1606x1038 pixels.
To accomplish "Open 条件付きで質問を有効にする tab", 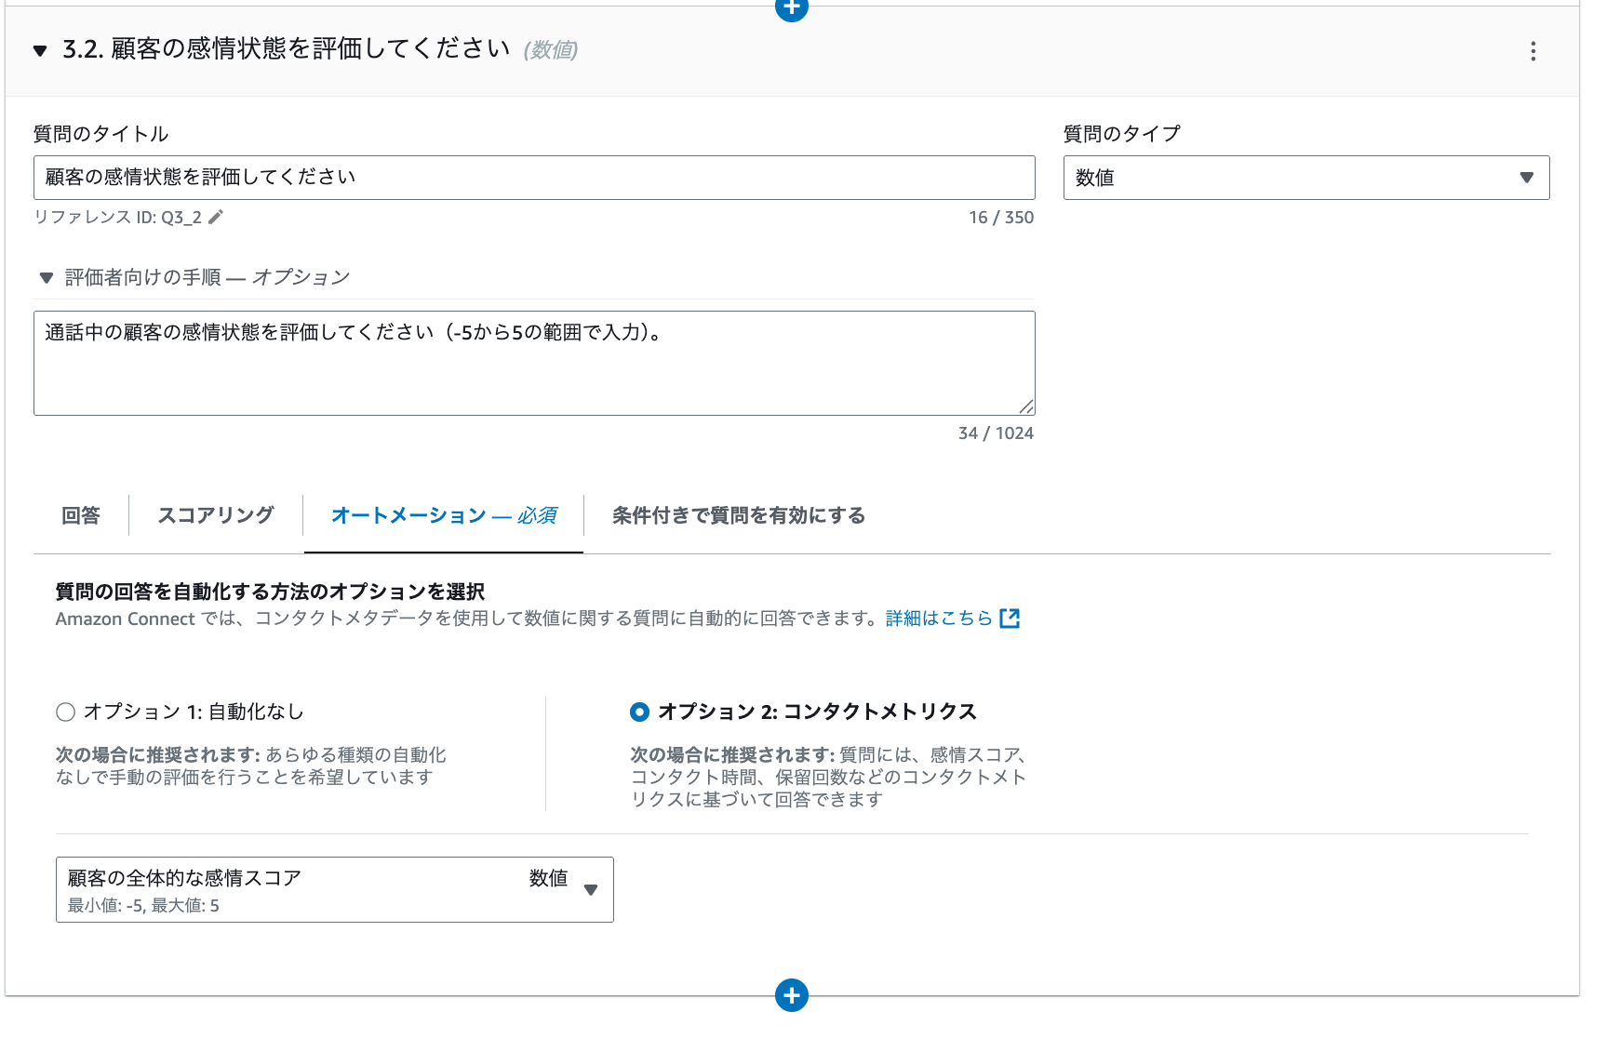I will pos(739,515).
